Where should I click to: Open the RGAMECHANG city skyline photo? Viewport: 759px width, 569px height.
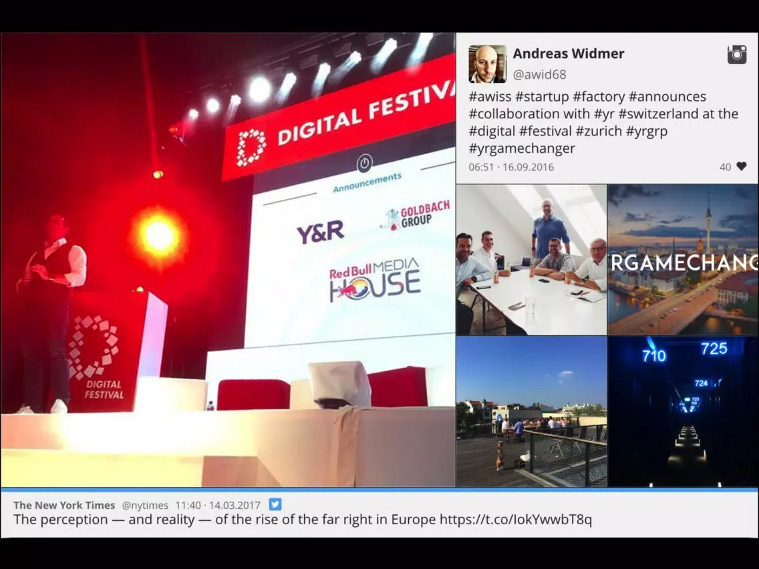pyautogui.click(x=683, y=260)
